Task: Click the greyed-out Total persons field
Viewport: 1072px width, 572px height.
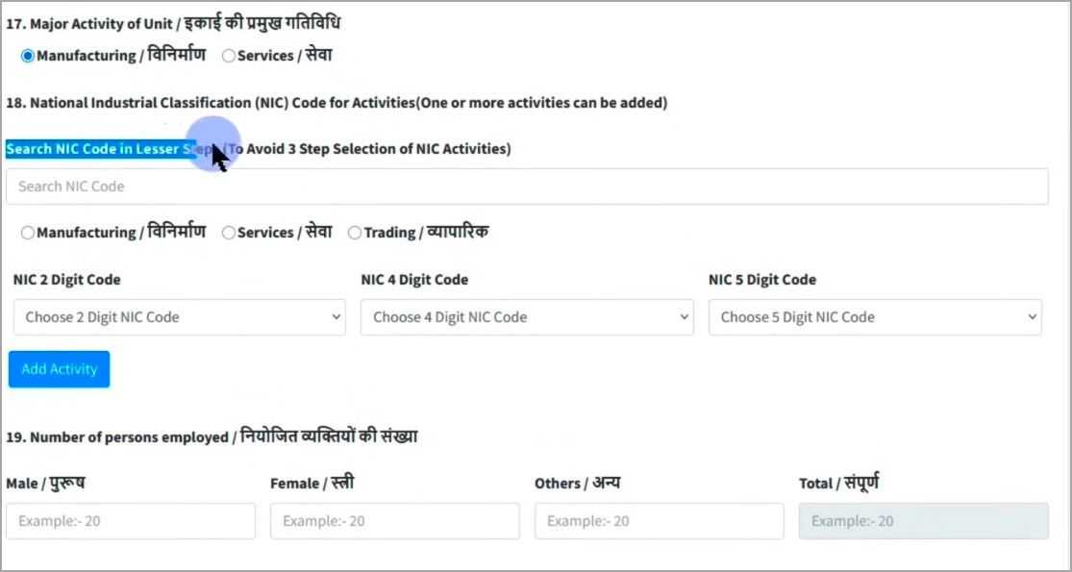Action: pos(923,521)
